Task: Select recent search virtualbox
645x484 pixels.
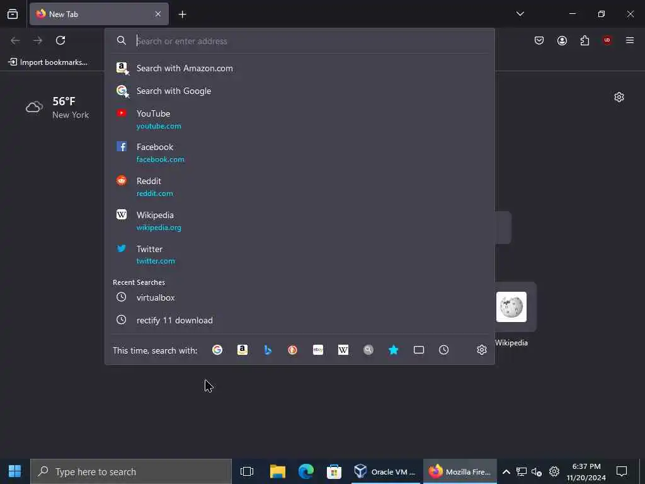Action: coord(299,297)
